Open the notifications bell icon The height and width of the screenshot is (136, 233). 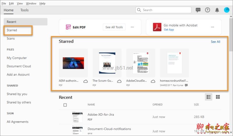coord(217,10)
